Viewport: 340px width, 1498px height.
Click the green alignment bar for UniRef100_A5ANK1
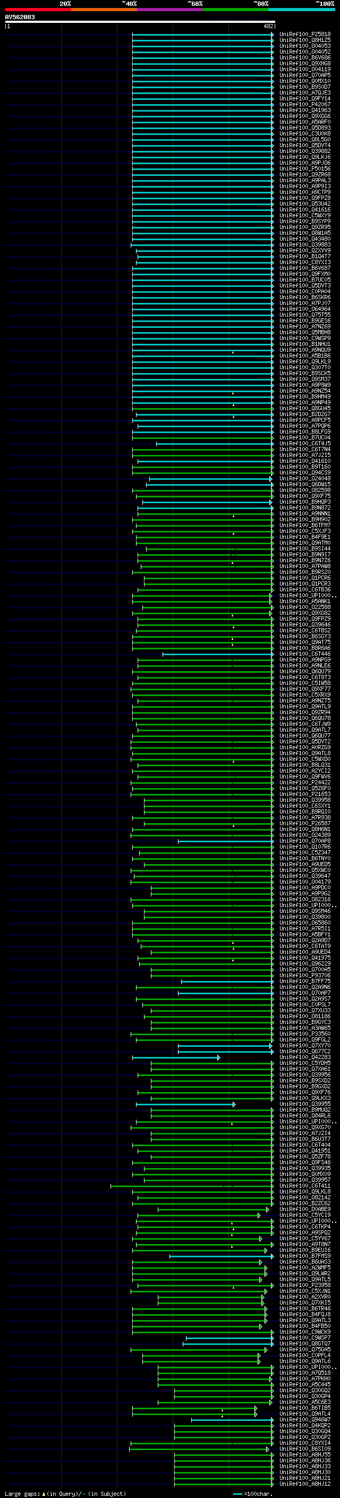coord(203,602)
